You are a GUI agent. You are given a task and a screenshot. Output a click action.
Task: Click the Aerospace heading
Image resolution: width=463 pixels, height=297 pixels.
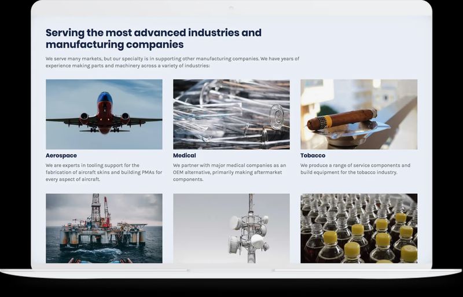click(61, 156)
